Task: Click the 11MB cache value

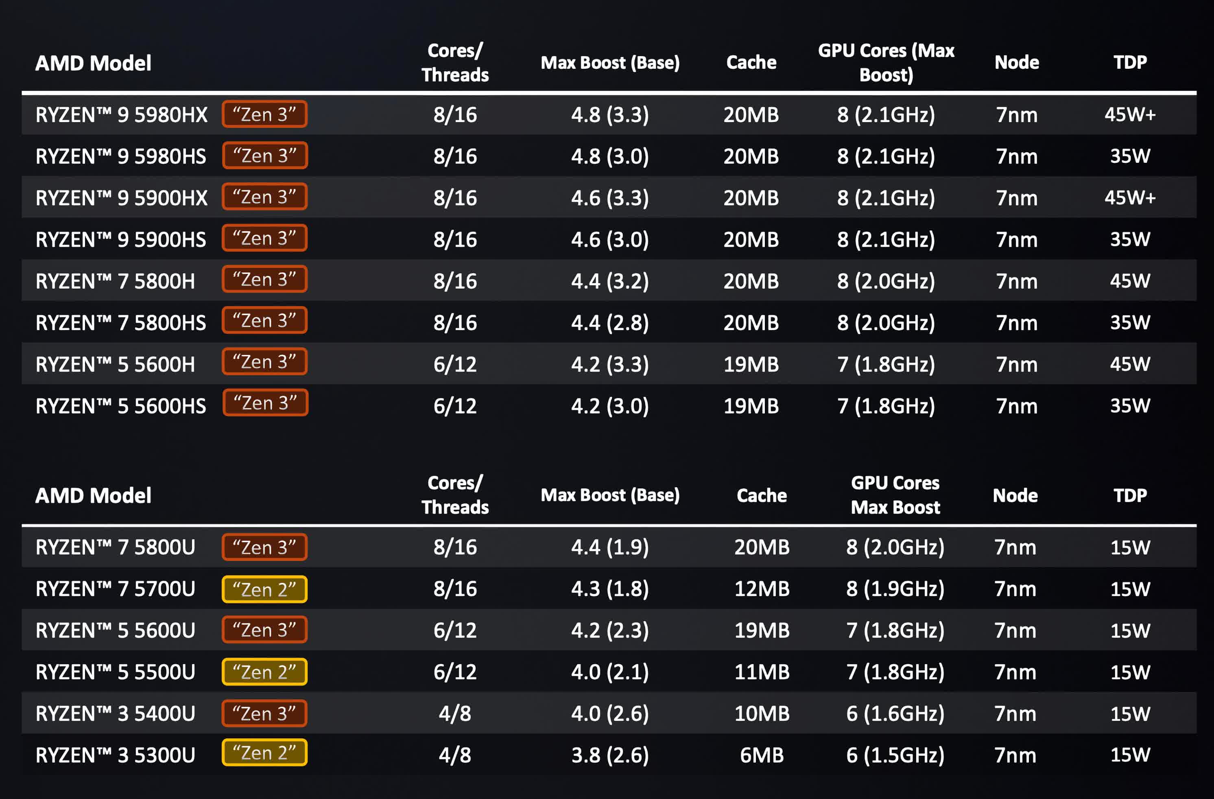Action: [x=762, y=672]
